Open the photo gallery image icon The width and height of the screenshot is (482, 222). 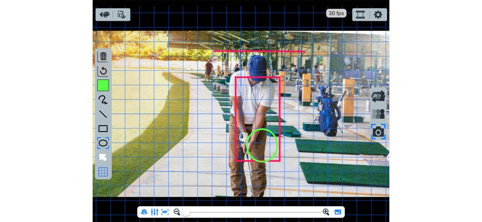[x=338, y=212]
